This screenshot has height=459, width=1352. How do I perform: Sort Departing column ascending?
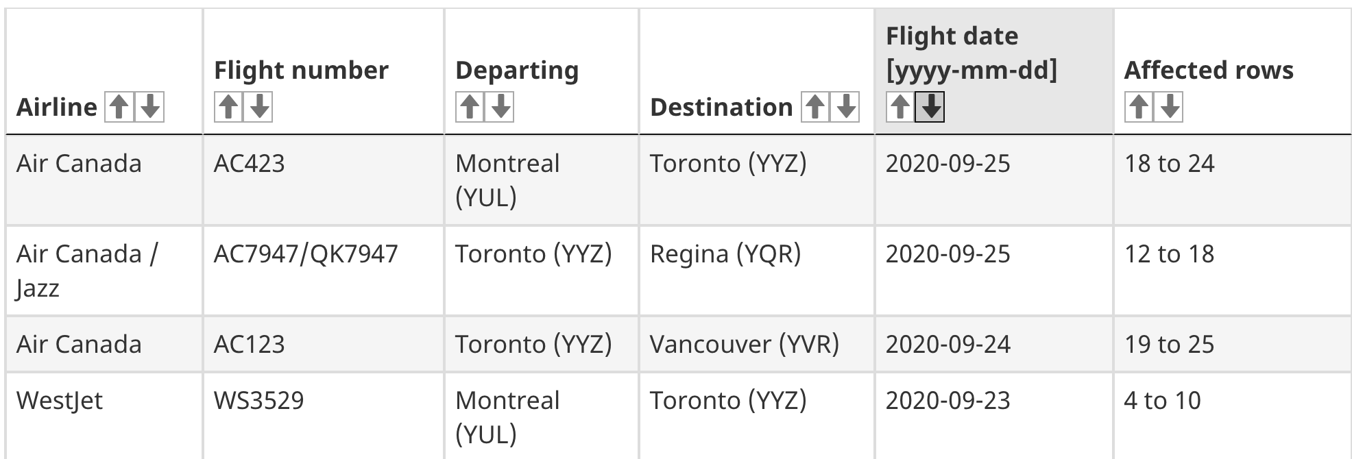pyautogui.click(x=470, y=107)
